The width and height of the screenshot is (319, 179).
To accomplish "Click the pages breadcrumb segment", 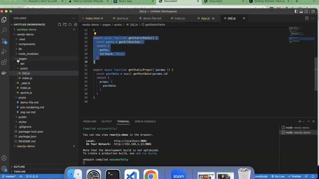I will [x=106, y=24].
